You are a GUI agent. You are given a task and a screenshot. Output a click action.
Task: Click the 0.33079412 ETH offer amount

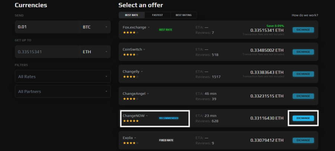[x=267, y=140]
